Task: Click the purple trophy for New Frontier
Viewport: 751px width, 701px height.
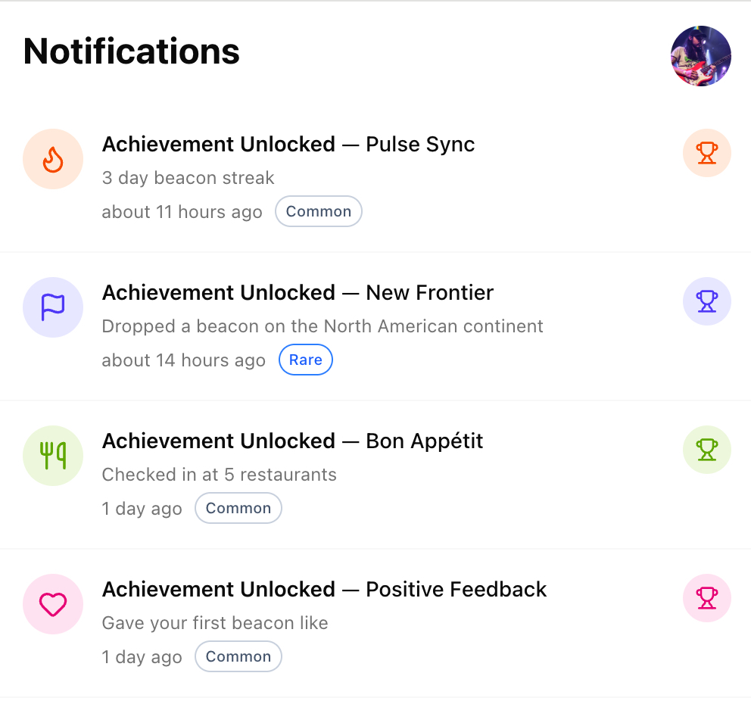Action: point(706,301)
